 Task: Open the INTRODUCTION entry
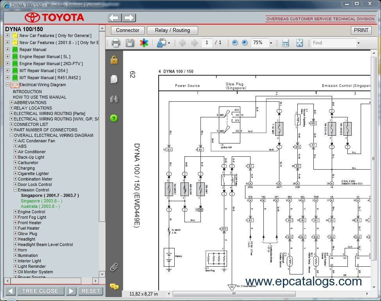click(27, 92)
